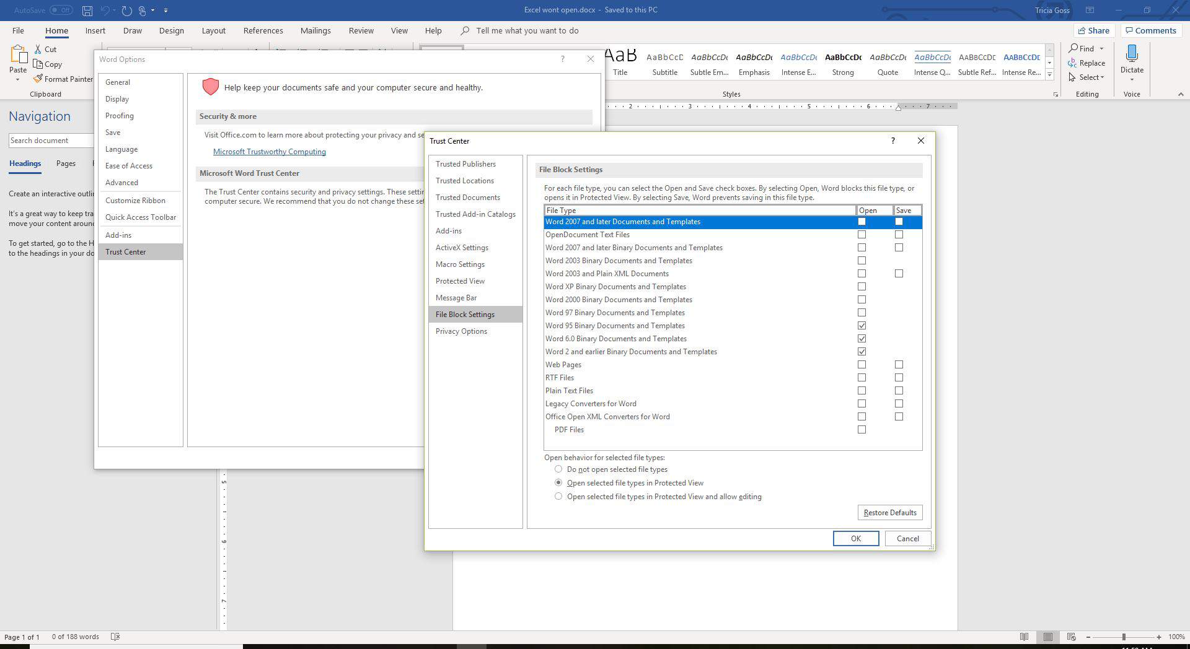
Task: Click the 100% zoom level indicator
Action: (x=1176, y=637)
